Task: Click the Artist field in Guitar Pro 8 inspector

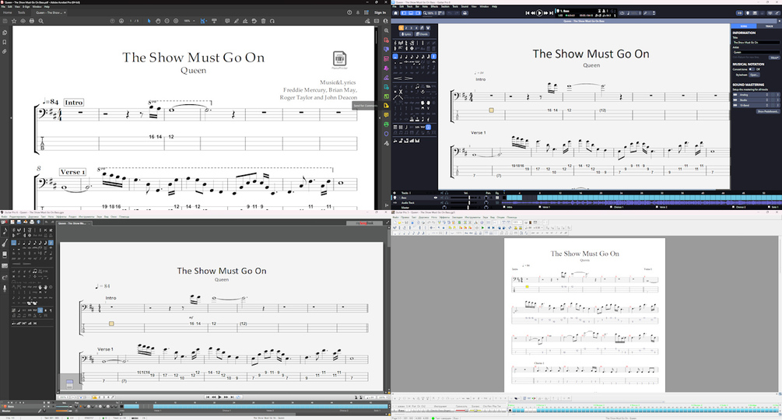Action: [756, 52]
